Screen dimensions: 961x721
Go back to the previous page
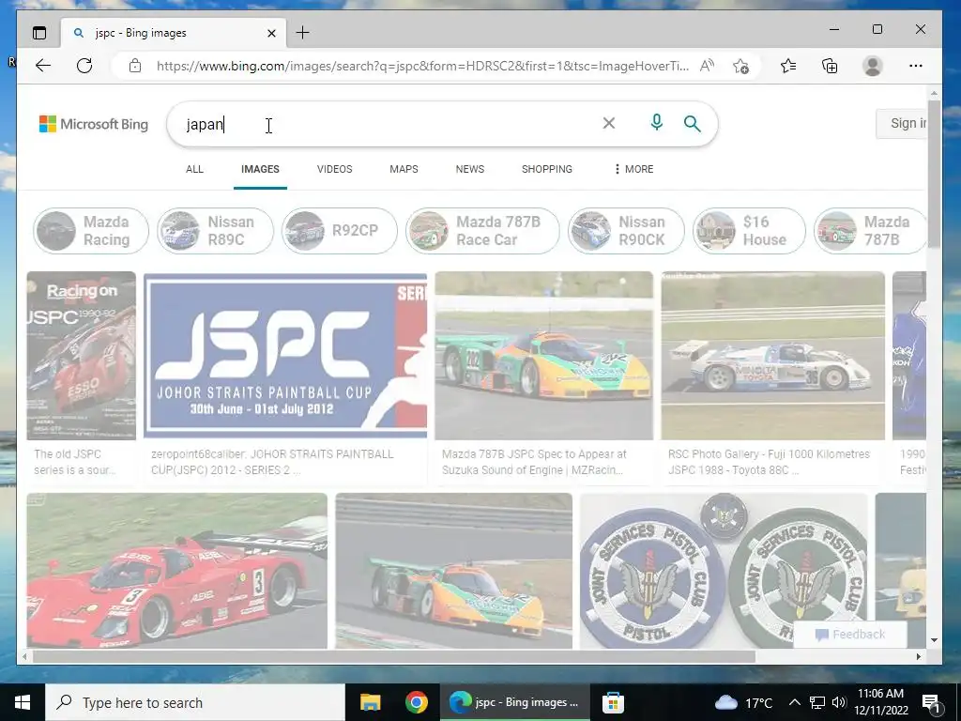click(x=43, y=66)
